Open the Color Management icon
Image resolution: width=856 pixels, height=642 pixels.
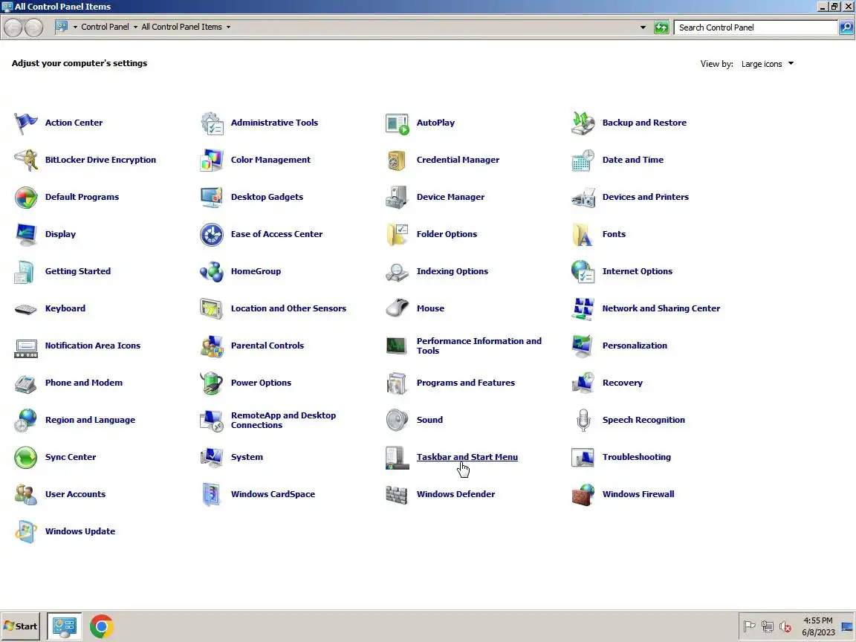[212, 160]
